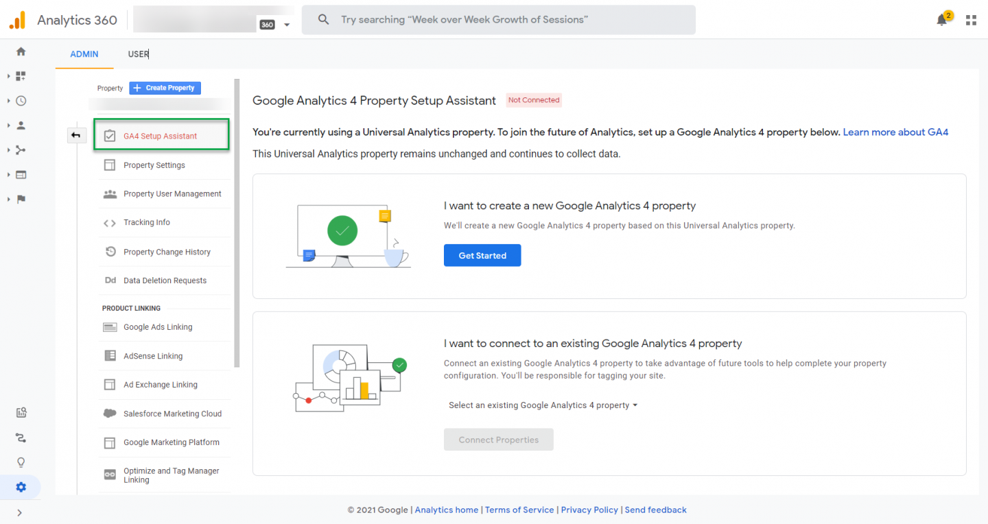Follow the Learn more about GA4 link

895,132
